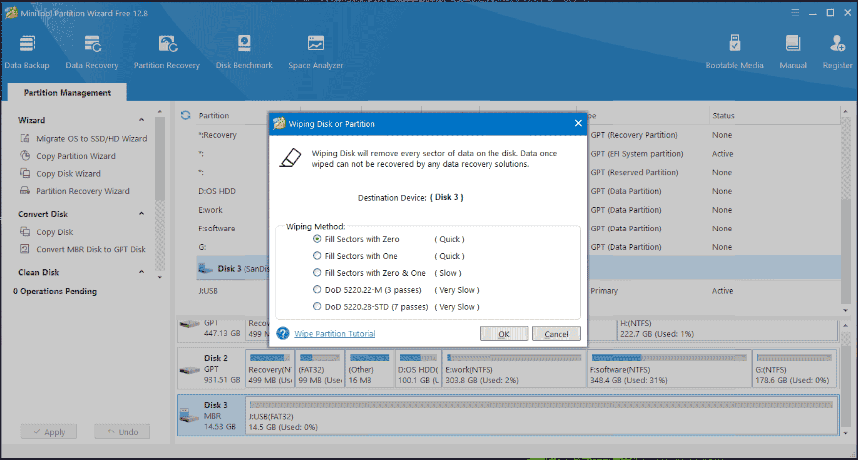858x460 pixels.
Task: Click the Register icon
Action: click(837, 43)
